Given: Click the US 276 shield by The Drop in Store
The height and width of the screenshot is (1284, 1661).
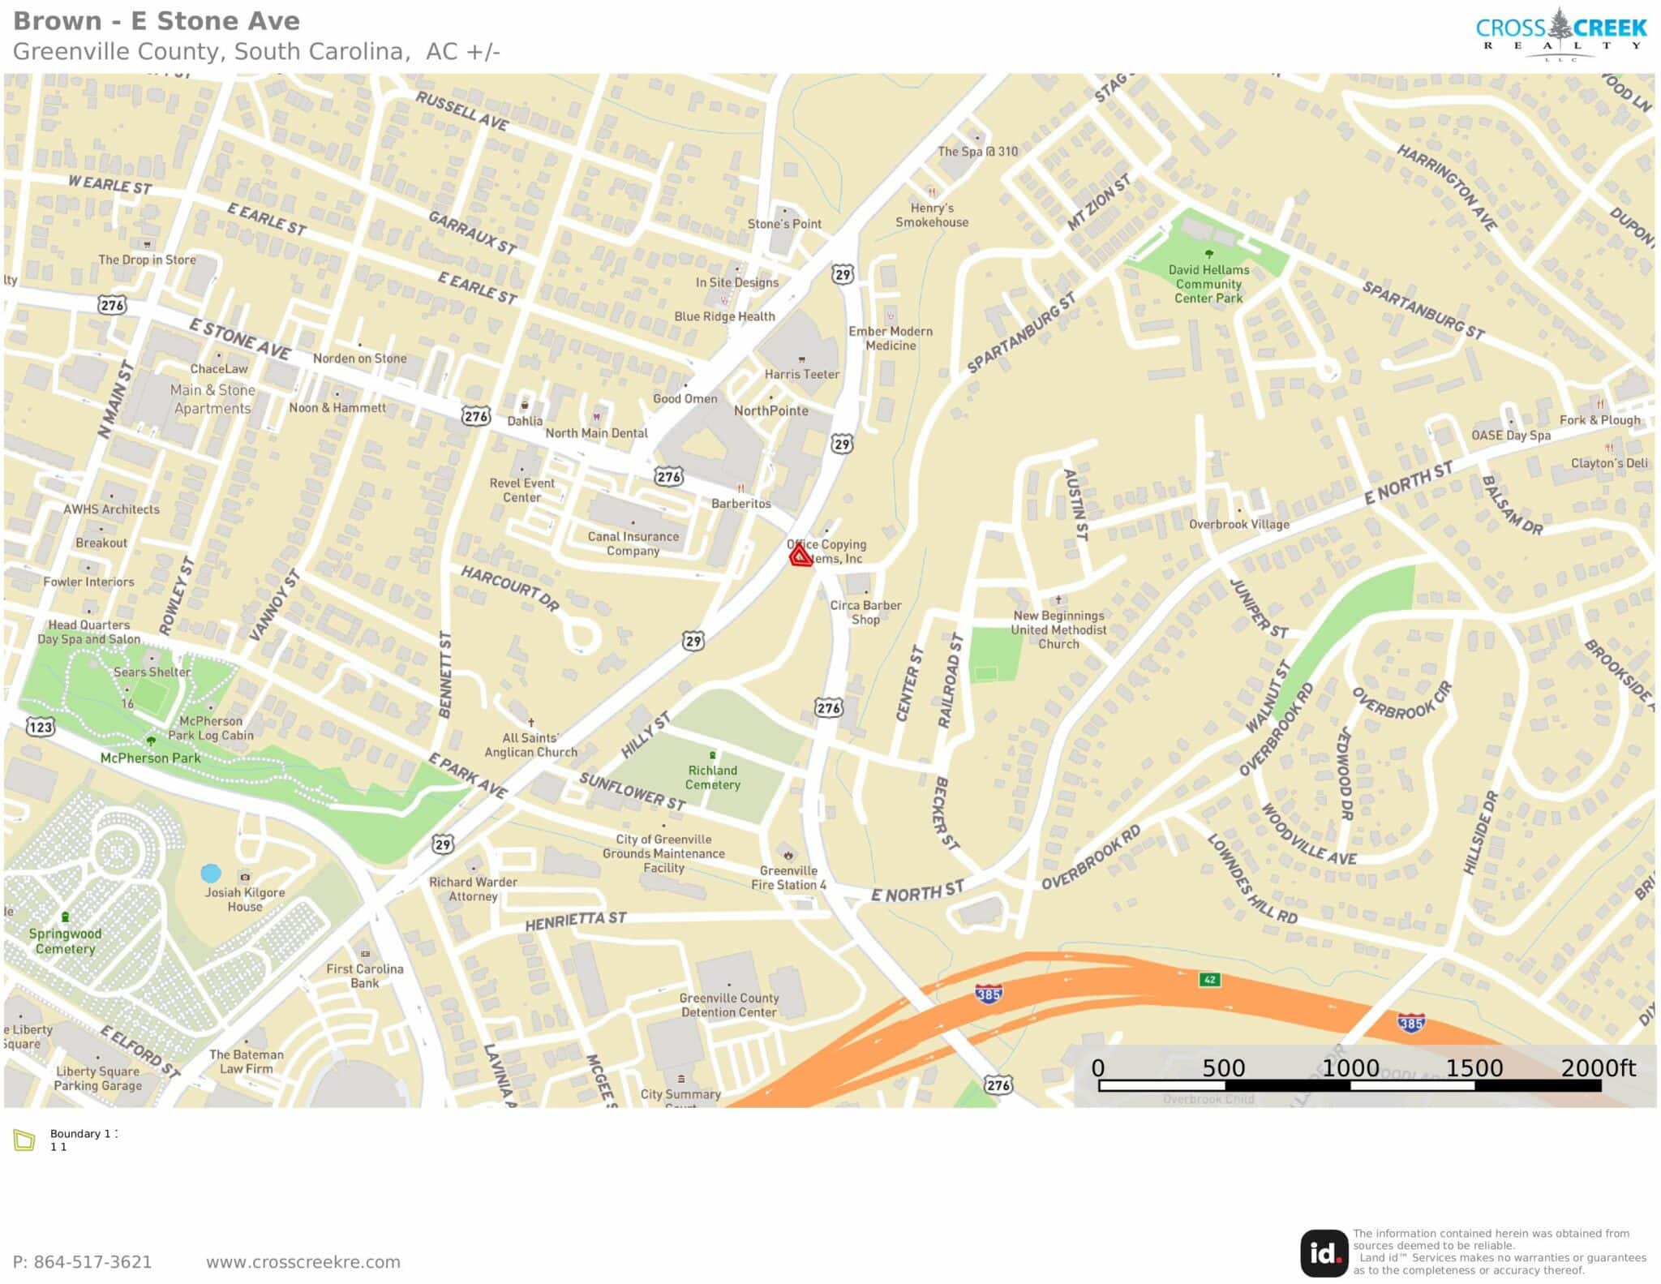Looking at the screenshot, I should click(112, 305).
